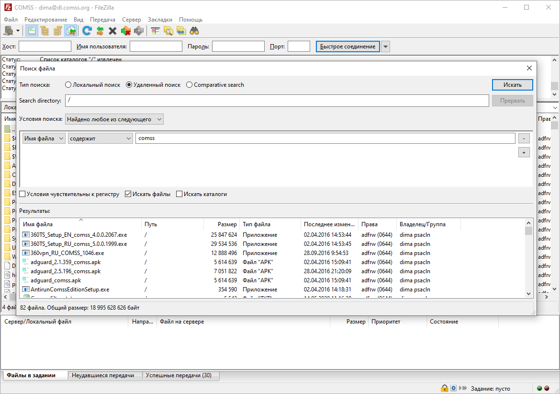Click the padlock encryption status icon

(x=444, y=388)
